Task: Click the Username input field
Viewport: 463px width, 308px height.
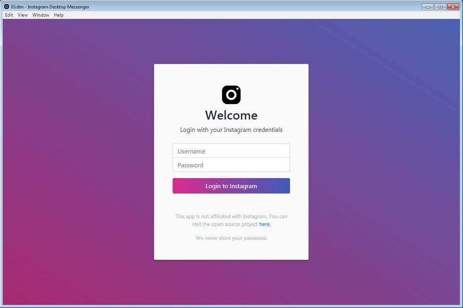Action: 231,151
